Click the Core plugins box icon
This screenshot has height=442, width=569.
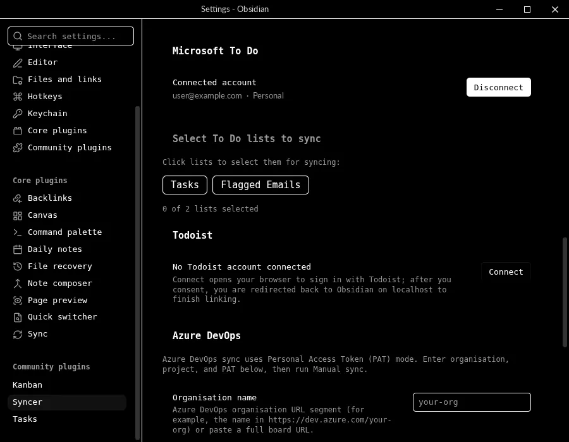(18, 131)
